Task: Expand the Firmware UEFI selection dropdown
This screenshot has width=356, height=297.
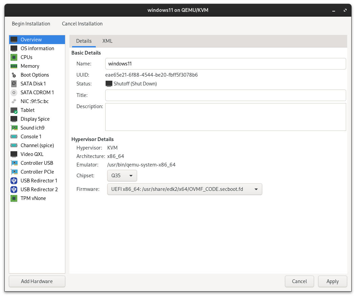Action: 184,189
